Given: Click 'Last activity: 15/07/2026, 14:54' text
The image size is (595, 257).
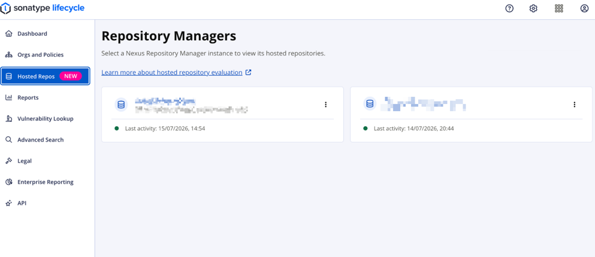Looking at the screenshot, I should [165, 128].
